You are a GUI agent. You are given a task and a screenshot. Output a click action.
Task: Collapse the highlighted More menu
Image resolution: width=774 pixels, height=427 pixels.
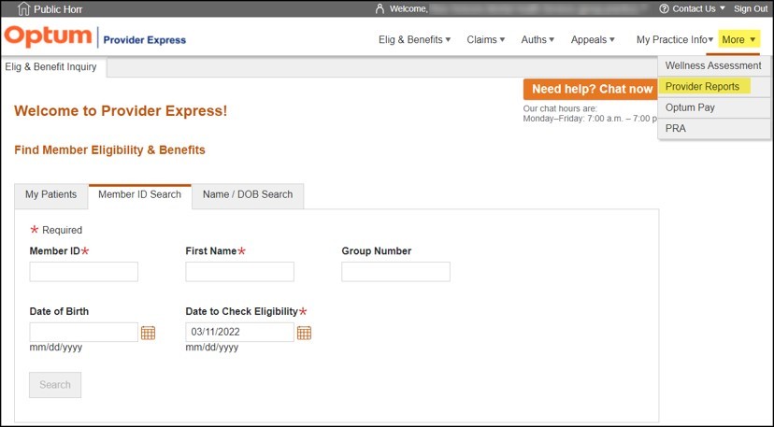coord(738,40)
